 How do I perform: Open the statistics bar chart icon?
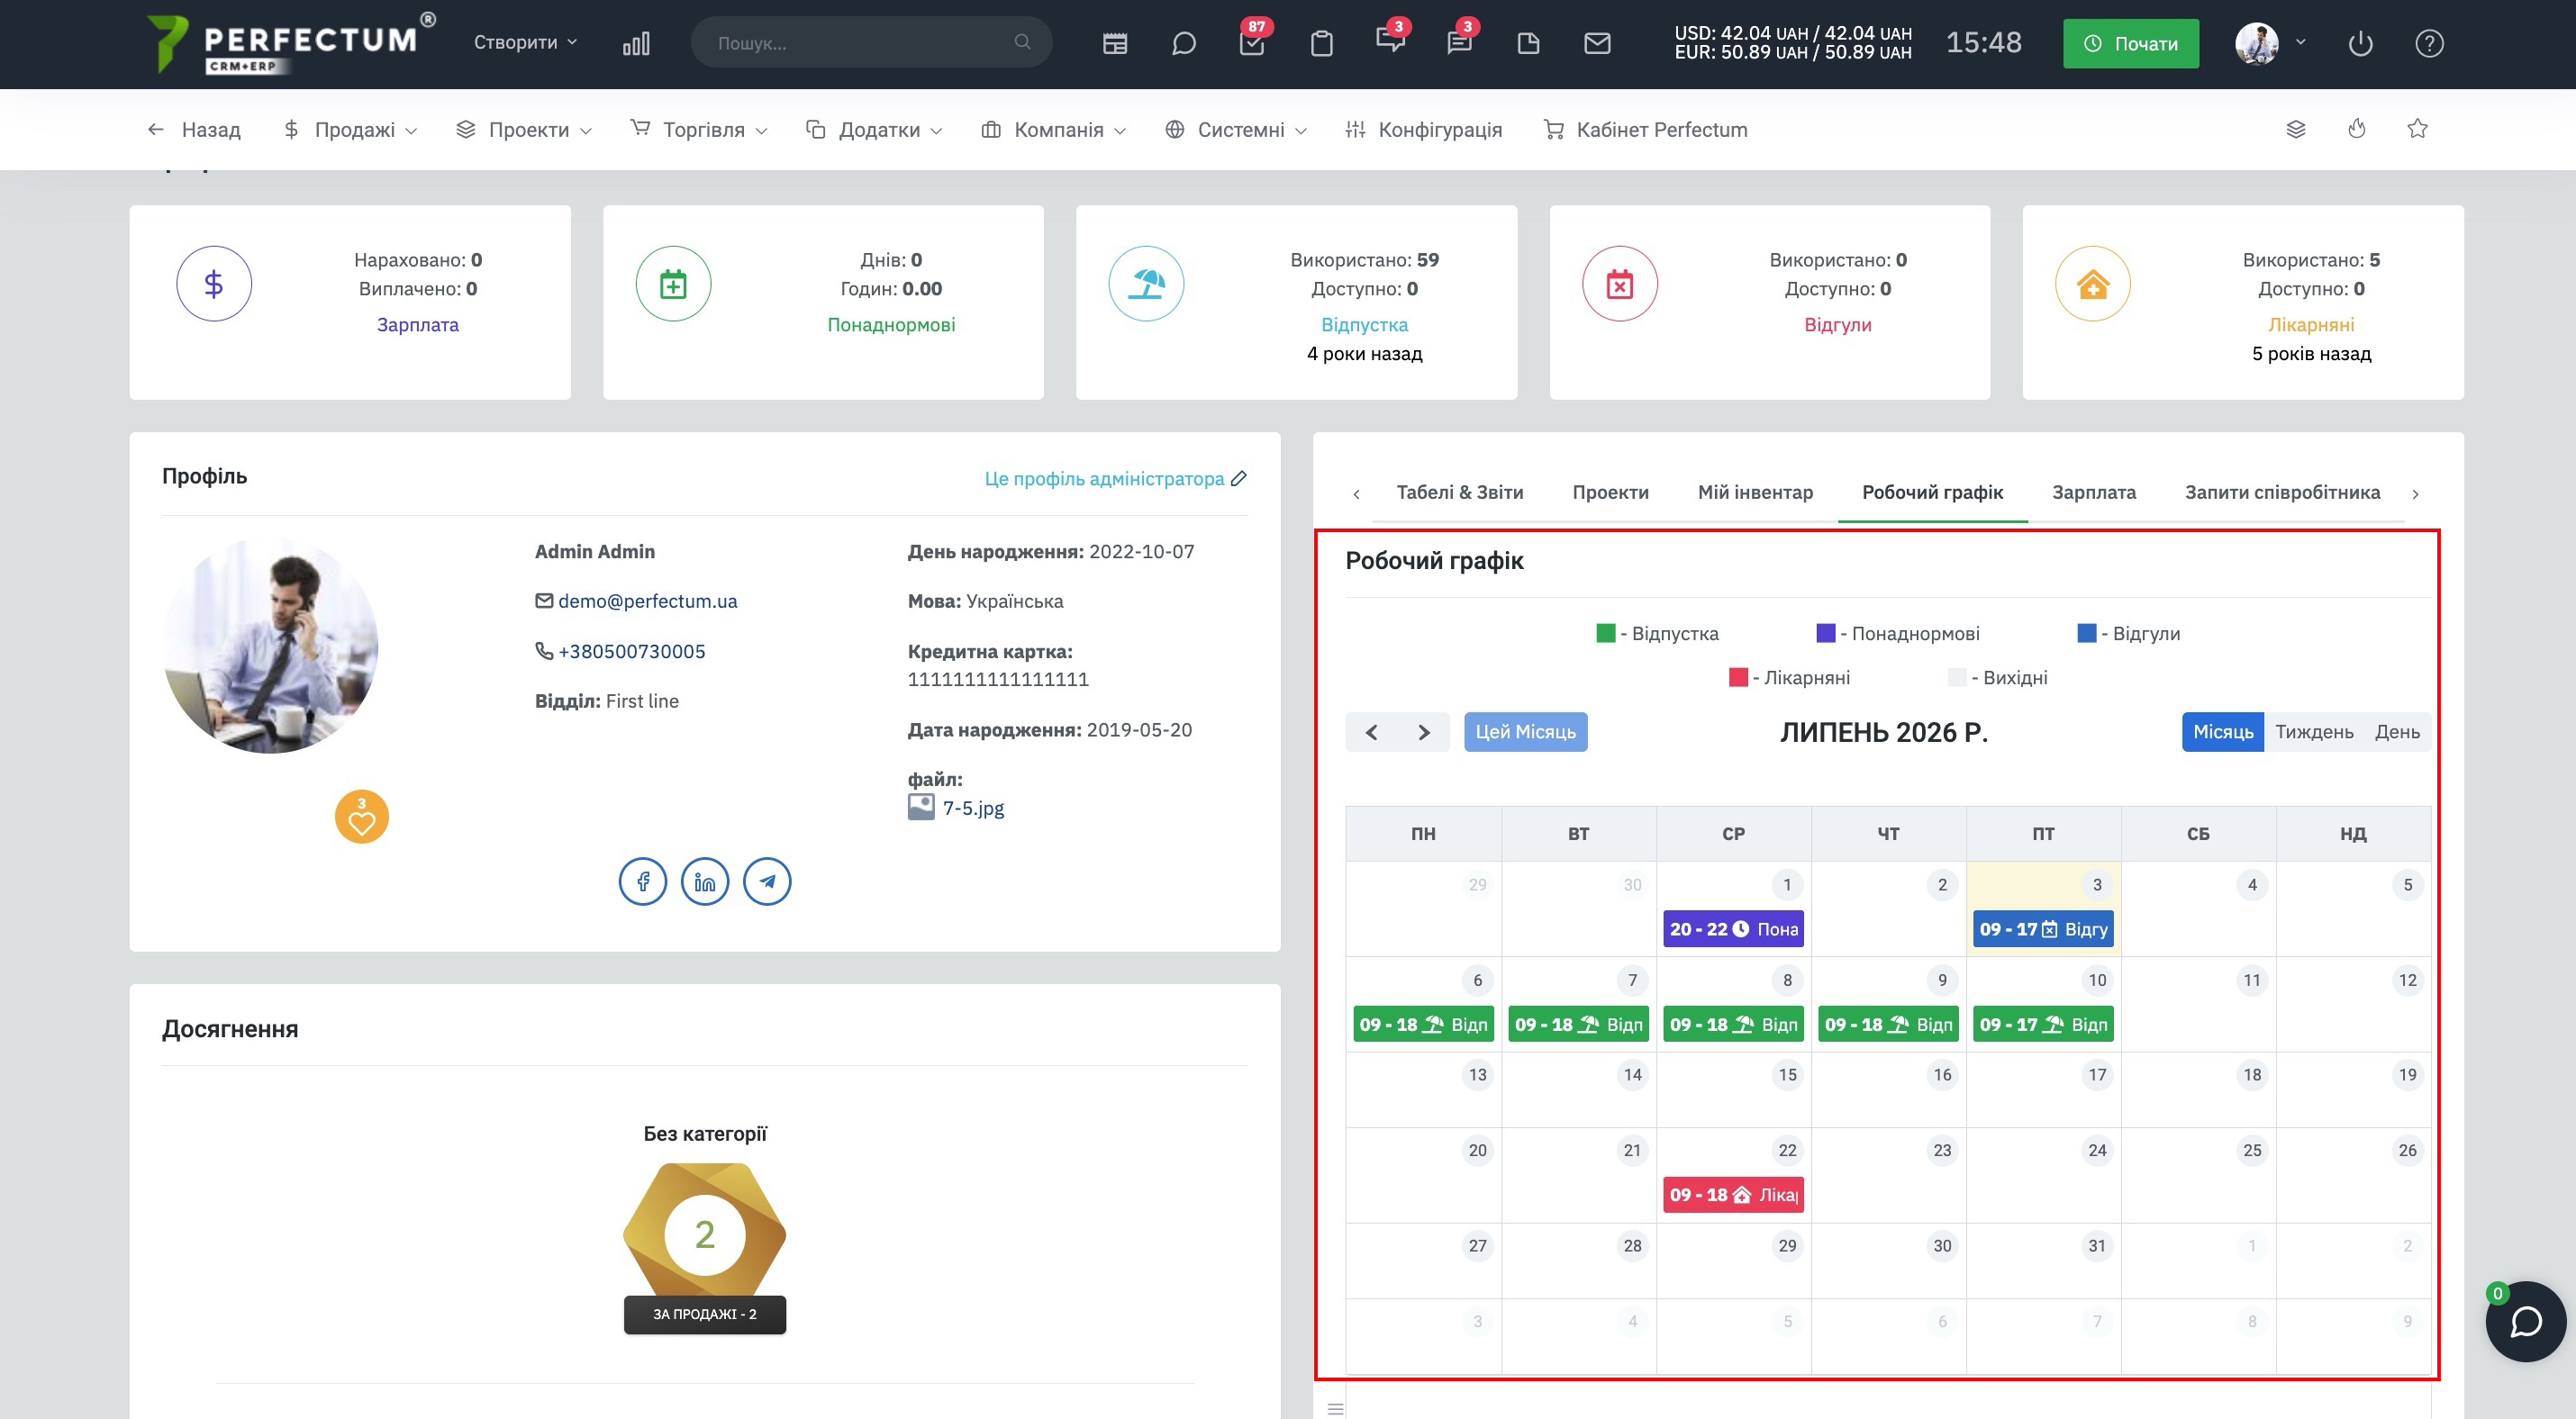[x=636, y=43]
